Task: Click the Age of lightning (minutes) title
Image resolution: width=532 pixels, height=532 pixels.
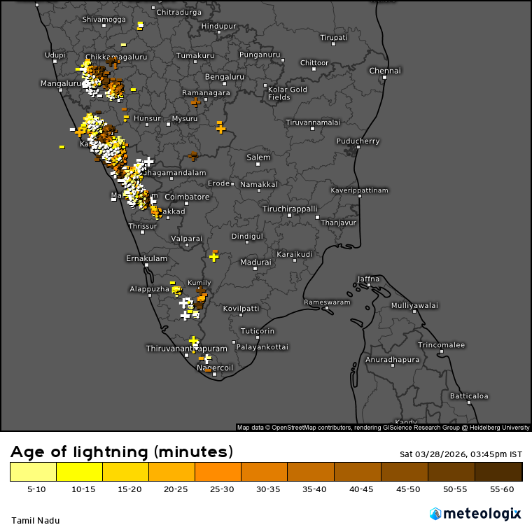Action: [122, 452]
